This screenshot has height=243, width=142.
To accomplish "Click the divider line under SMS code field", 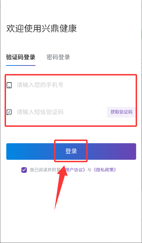I will tap(71, 120).
